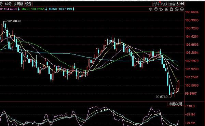Click the undo arrow icon
Image resolution: width=205 pixels, height=126 pixels.
[161, 9]
